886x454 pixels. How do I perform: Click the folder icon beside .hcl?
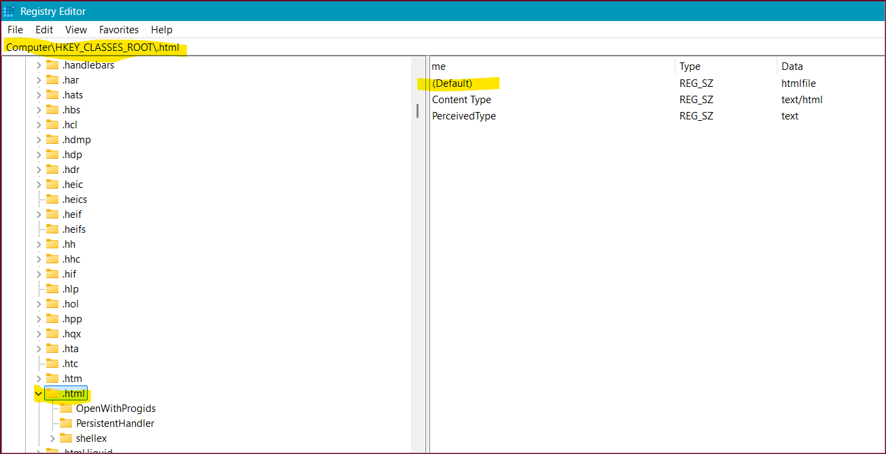[52, 125]
